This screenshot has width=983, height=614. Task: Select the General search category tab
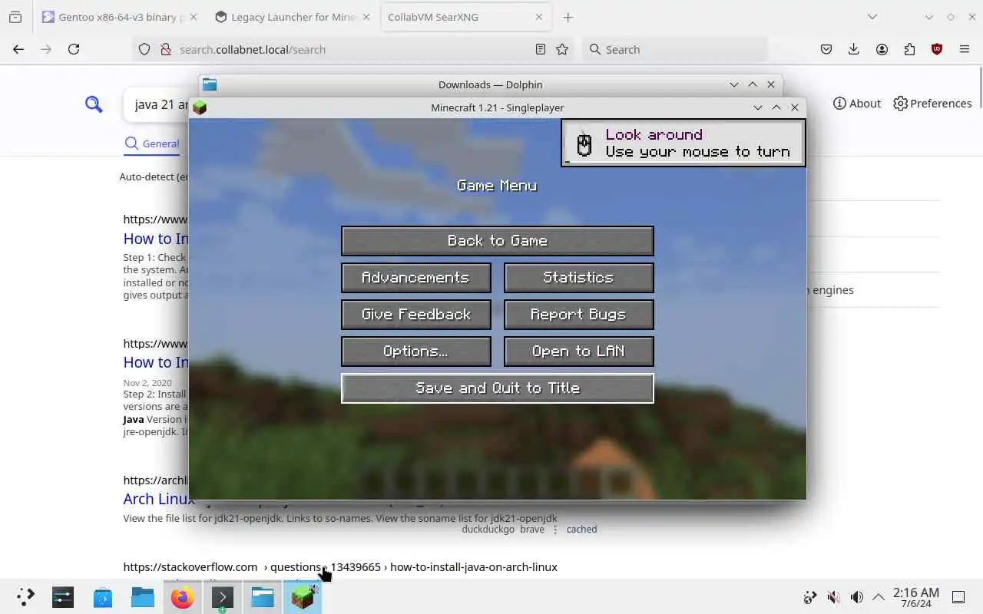pyautogui.click(x=152, y=144)
